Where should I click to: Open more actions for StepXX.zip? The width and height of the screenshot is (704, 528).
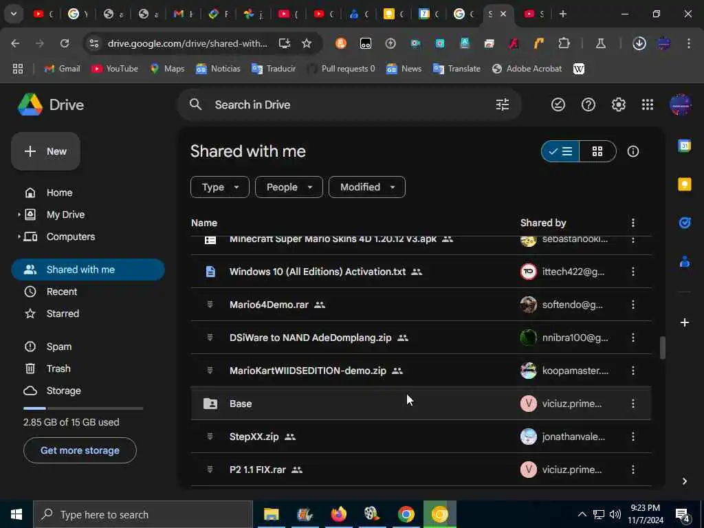[x=633, y=437]
